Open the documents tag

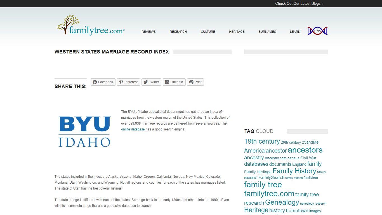280,164
